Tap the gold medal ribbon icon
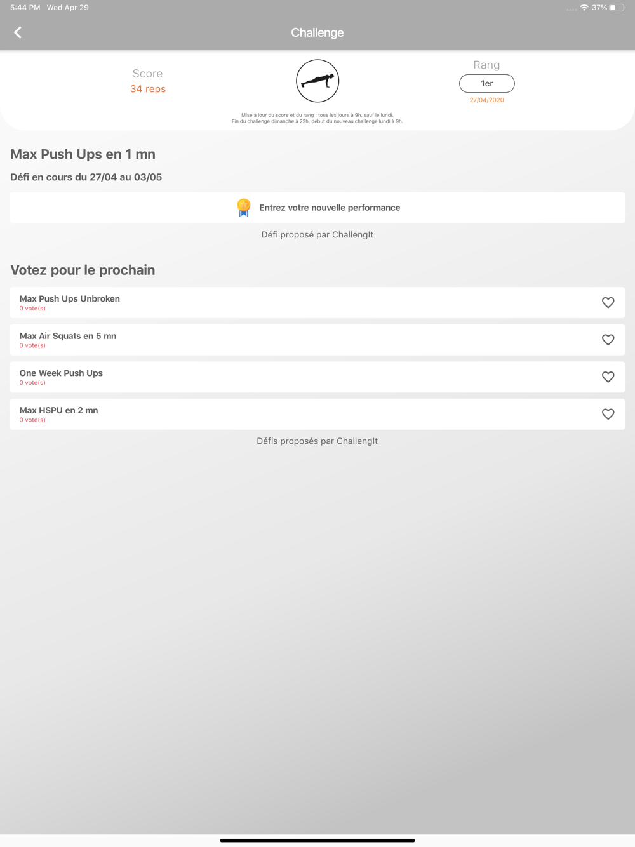 click(244, 208)
